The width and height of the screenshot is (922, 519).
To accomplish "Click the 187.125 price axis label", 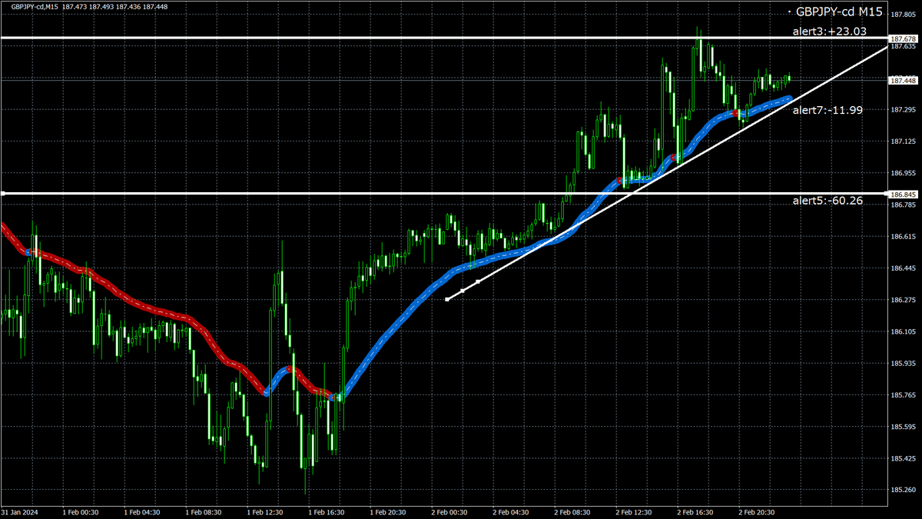I will pyautogui.click(x=903, y=141).
